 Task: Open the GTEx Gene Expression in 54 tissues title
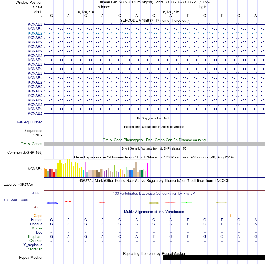coord(154,157)
